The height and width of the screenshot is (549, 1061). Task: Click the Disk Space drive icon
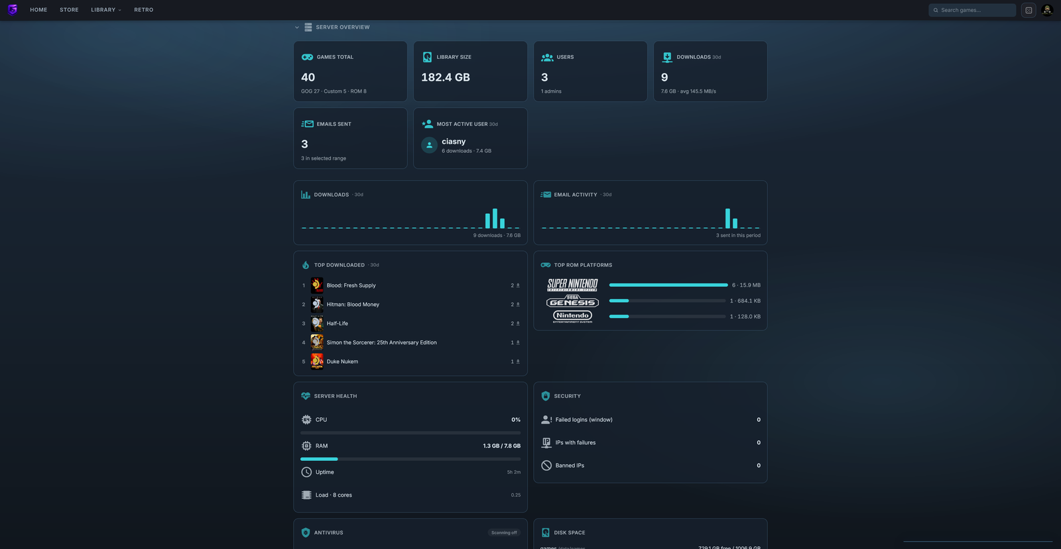point(546,532)
